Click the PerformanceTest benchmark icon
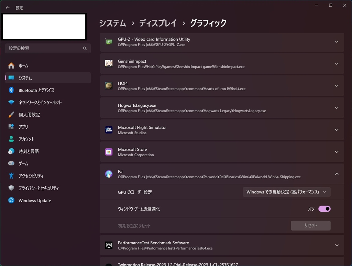The width and height of the screenshot is (352, 266). pyautogui.click(x=109, y=245)
